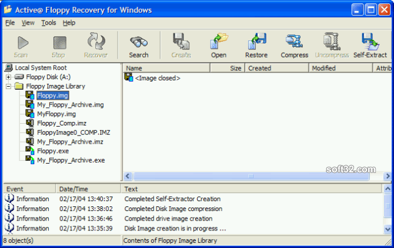Select the "Floppy_Comp.imz" label
Viewport: 394px width, 248px height.
62,123
